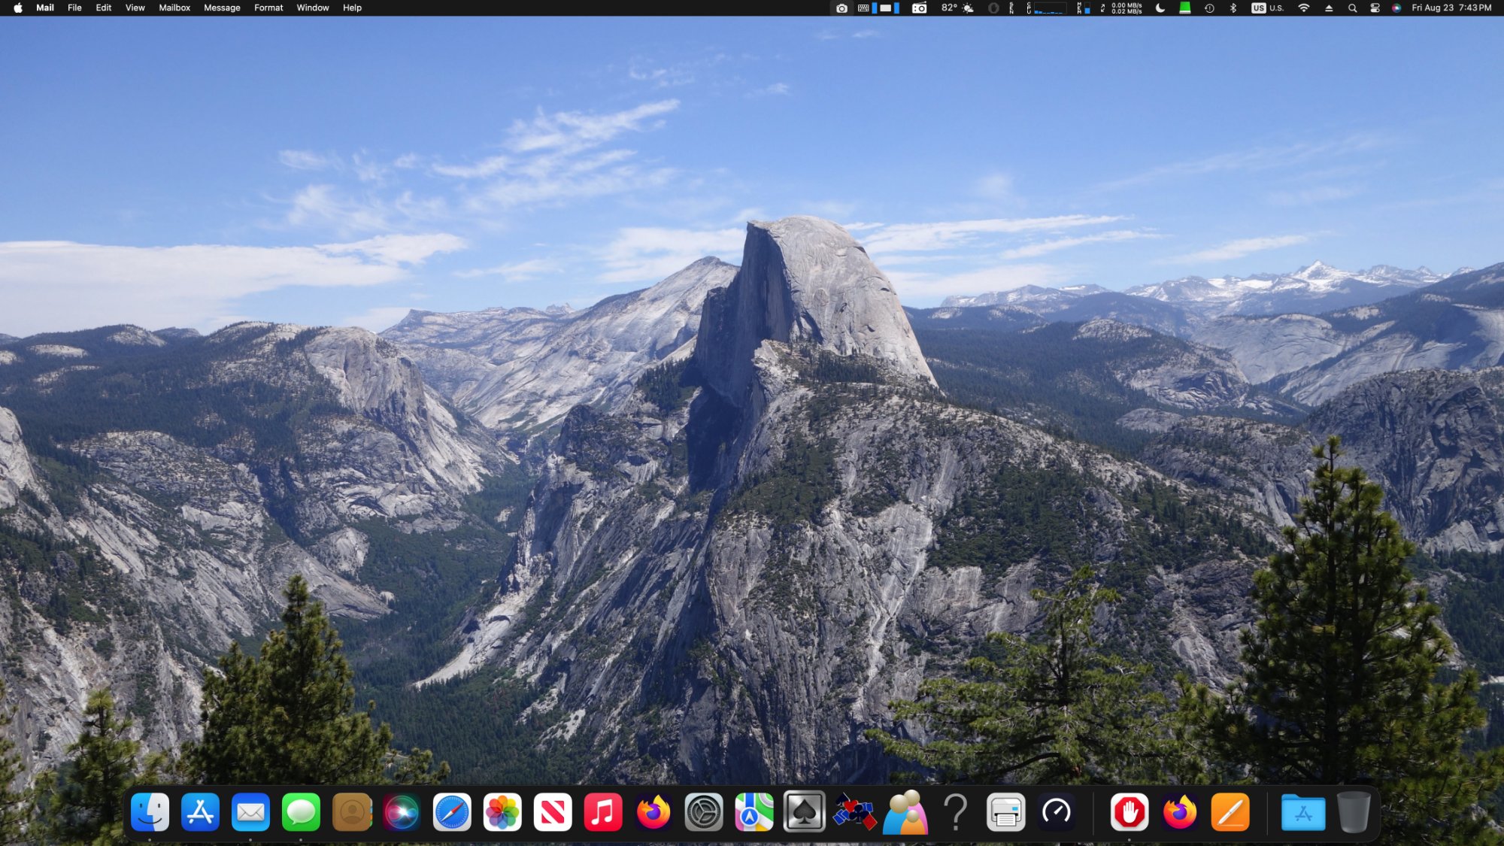1504x846 pixels.
Task: Open the Photos app icon
Action: pyautogui.click(x=502, y=812)
